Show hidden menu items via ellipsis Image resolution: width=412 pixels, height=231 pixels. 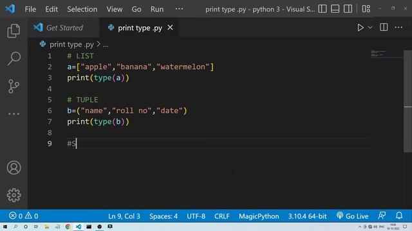[x=179, y=9]
